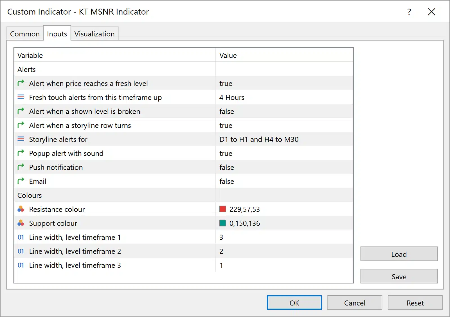Click the green arrow icon beside 'Alert when price reaches a fresh level'
450x317 pixels.
pyautogui.click(x=21, y=83)
